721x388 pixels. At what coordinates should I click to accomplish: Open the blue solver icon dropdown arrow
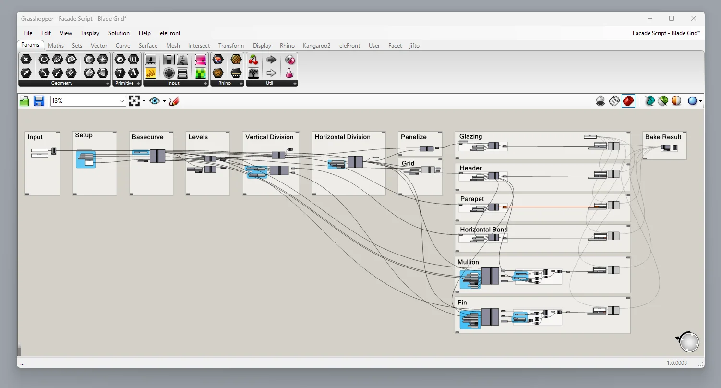pos(701,101)
